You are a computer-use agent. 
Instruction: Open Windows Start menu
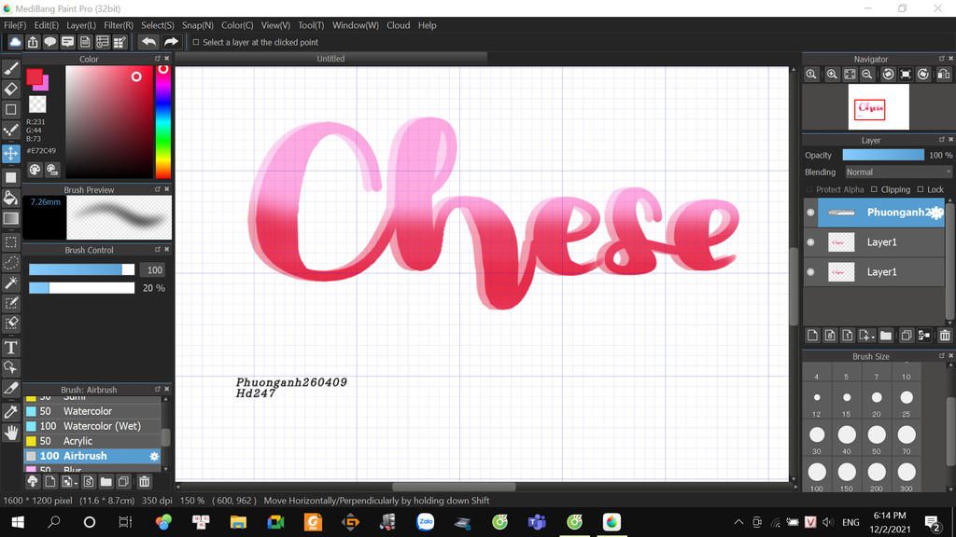[x=18, y=522]
